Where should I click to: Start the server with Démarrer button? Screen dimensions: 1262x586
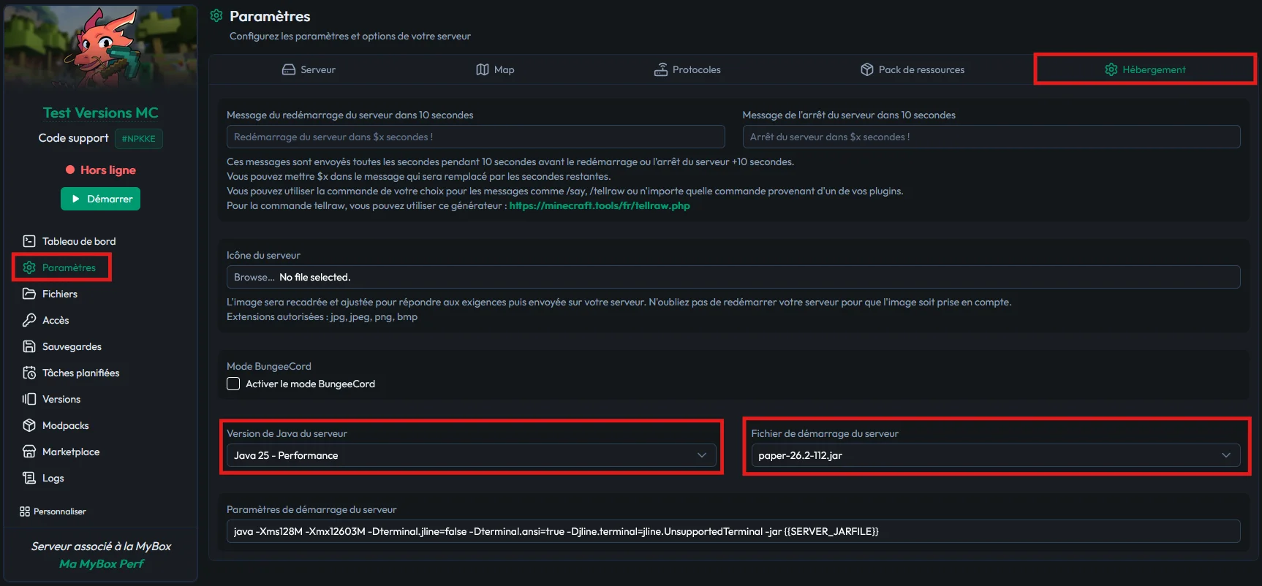click(100, 199)
